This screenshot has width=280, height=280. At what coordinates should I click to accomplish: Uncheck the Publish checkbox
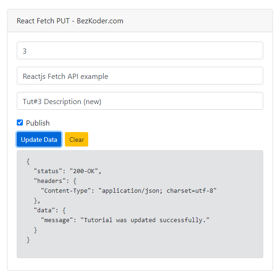click(20, 123)
